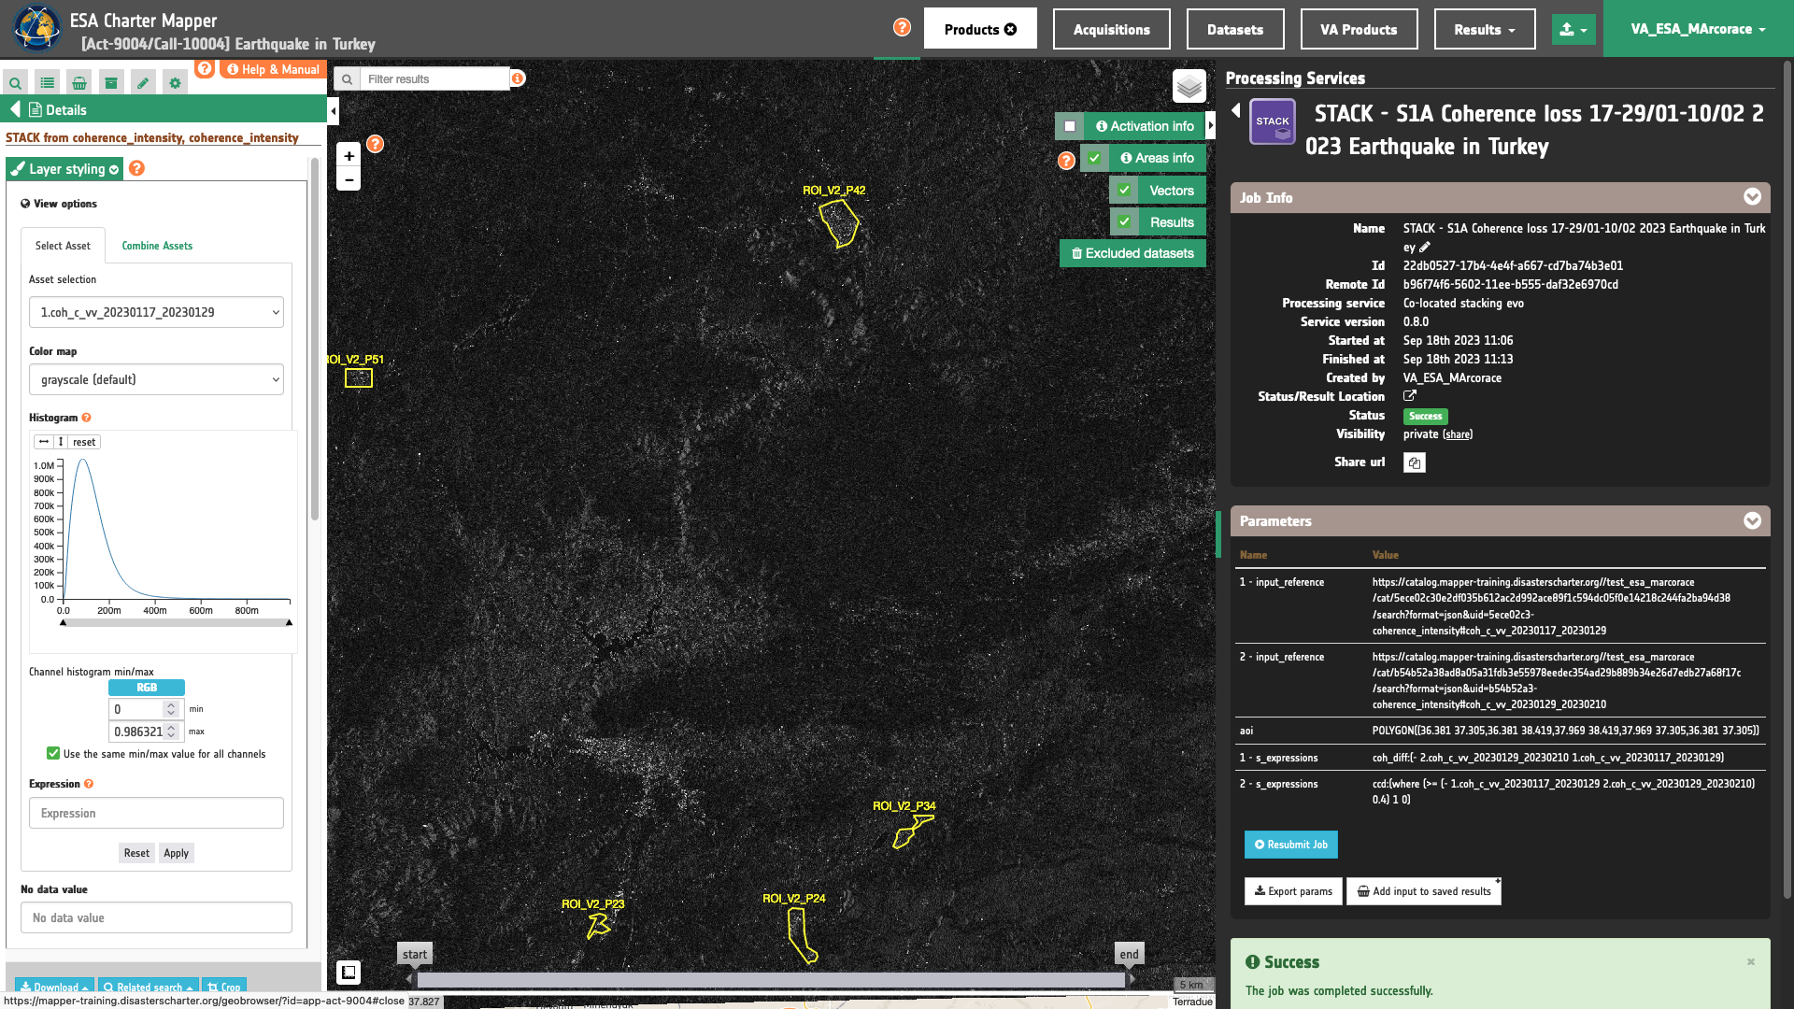Image resolution: width=1794 pixels, height=1009 pixels.
Task: Toggle the Activation info checkbox
Action: (1070, 126)
